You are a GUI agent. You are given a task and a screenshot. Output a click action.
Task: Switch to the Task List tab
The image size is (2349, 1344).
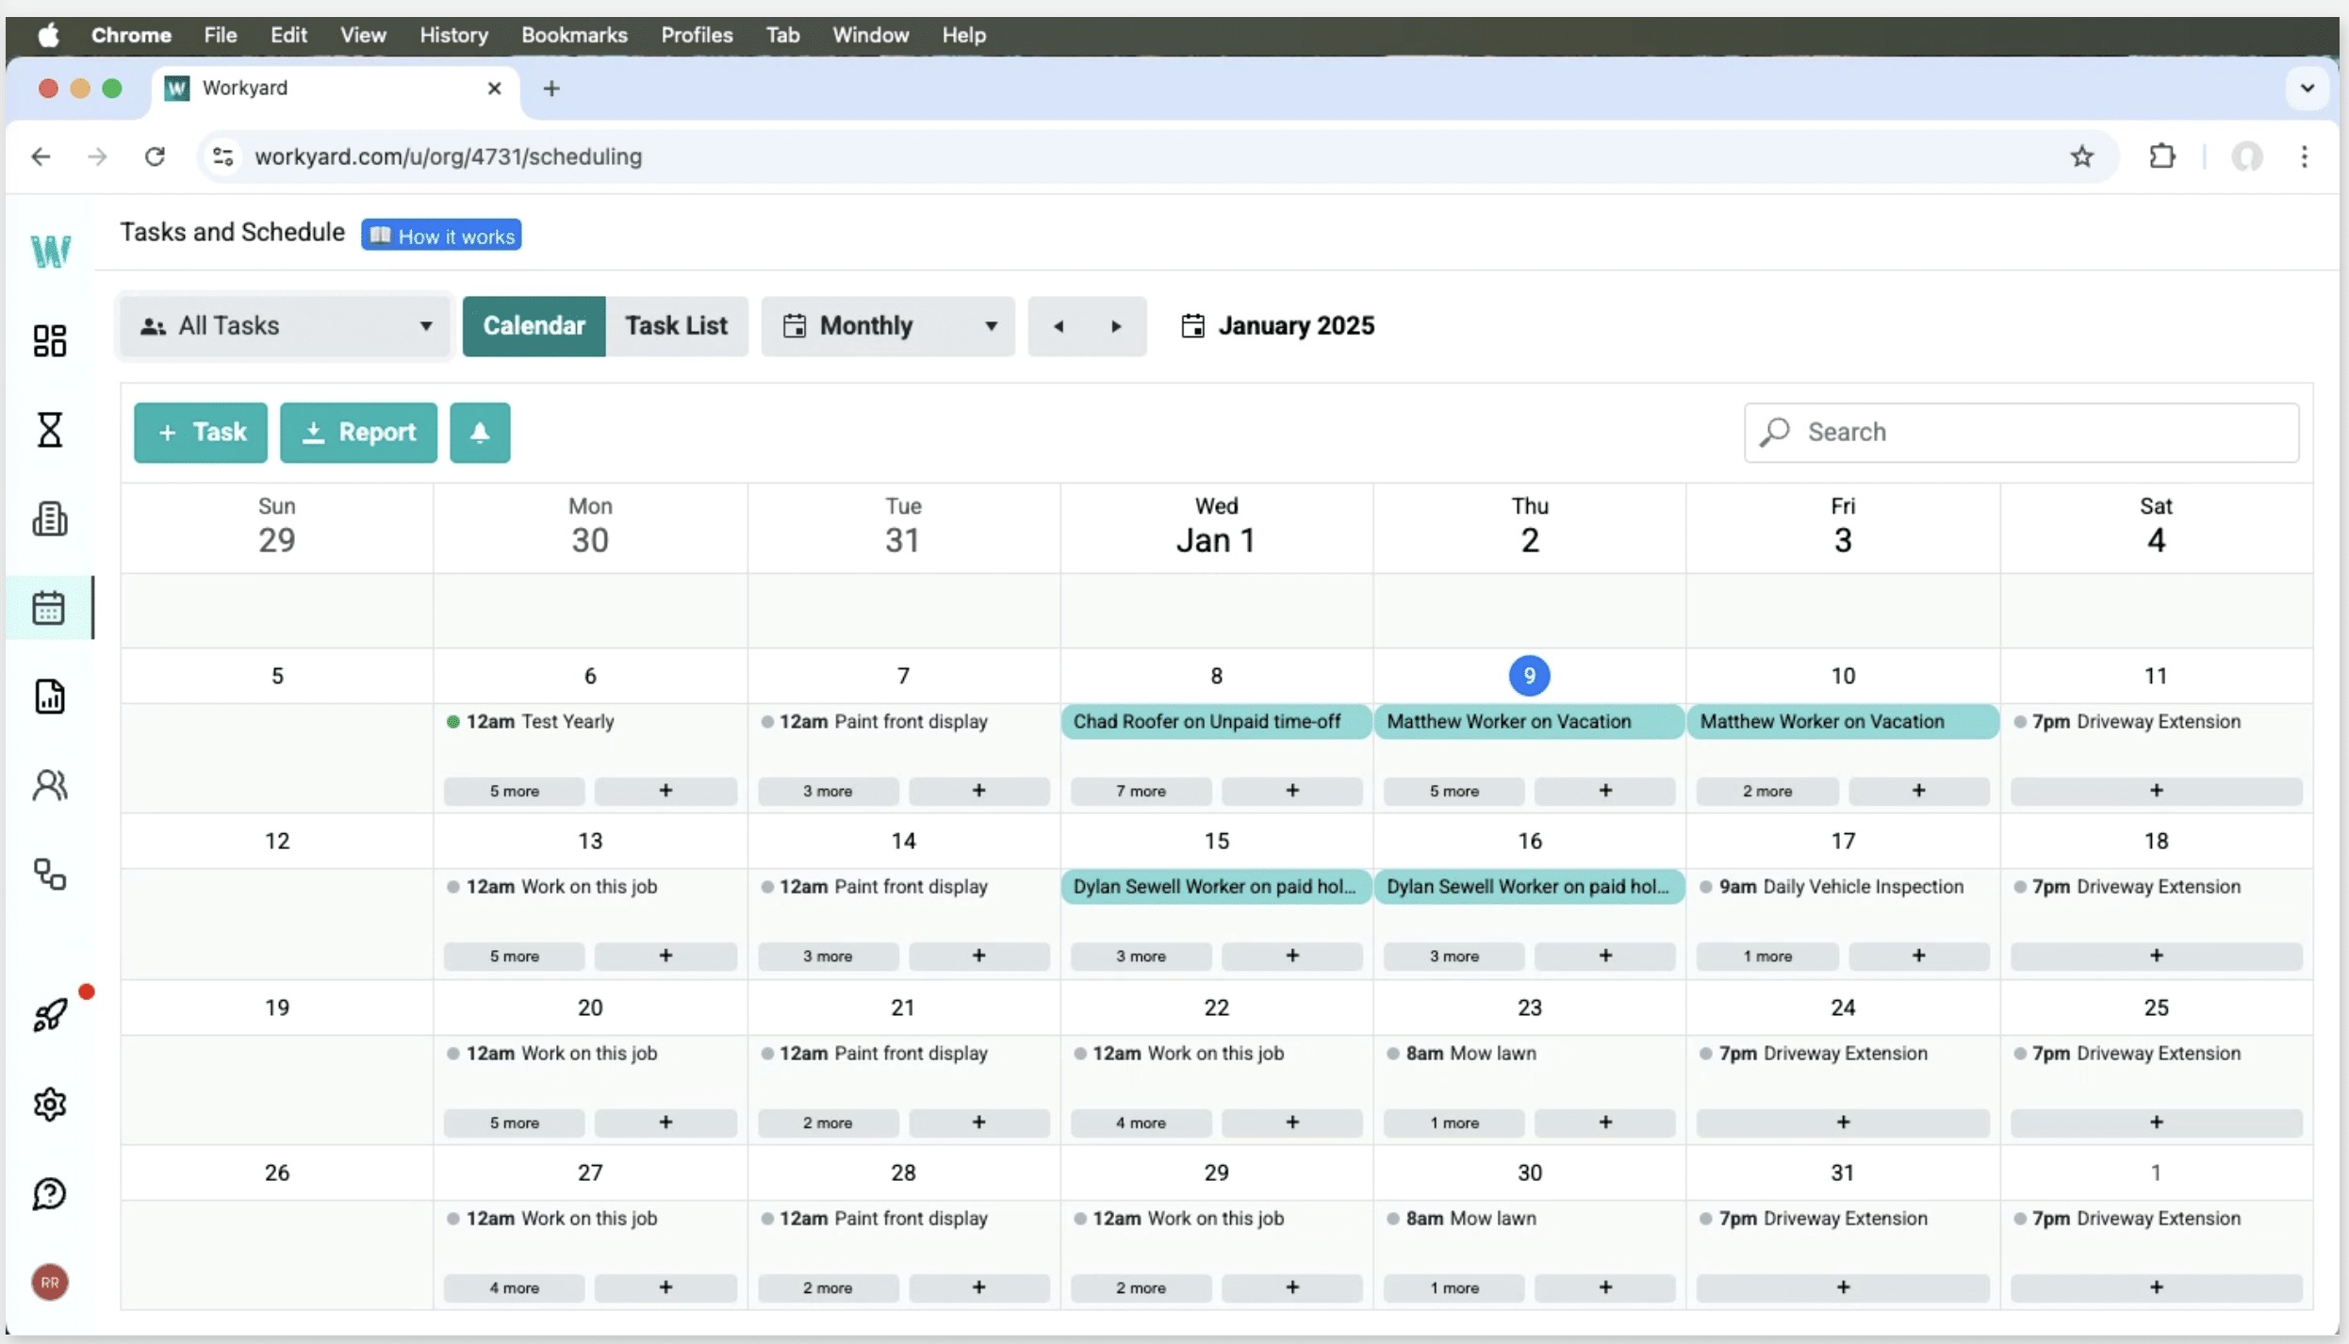pyautogui.click(x=676, y=326)
